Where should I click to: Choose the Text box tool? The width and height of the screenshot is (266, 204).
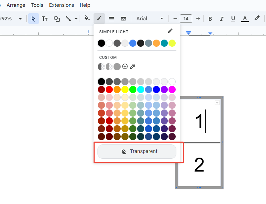pyautogui.click(x=45, y=19)
